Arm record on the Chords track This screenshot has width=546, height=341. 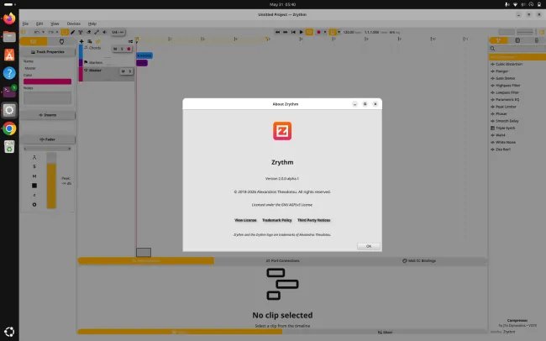coord(129,49)
